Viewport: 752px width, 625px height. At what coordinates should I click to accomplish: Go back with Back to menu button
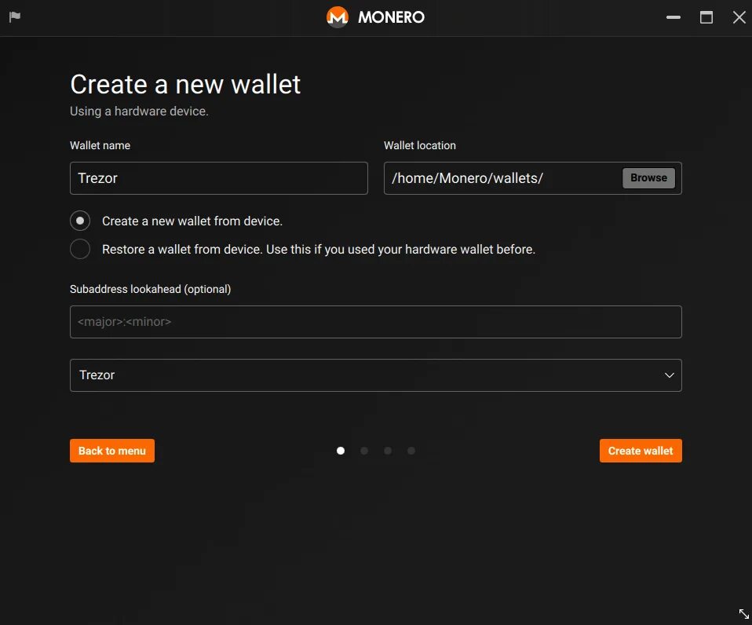[112, 451]
